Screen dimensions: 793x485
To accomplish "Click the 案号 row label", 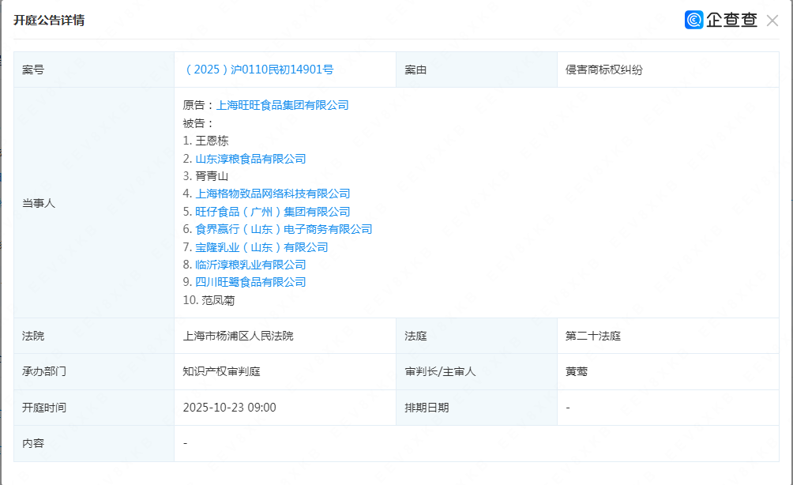I will tap(33, 70).
